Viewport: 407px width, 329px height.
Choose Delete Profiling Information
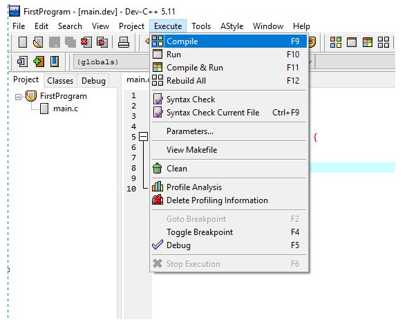pos(229,200)
